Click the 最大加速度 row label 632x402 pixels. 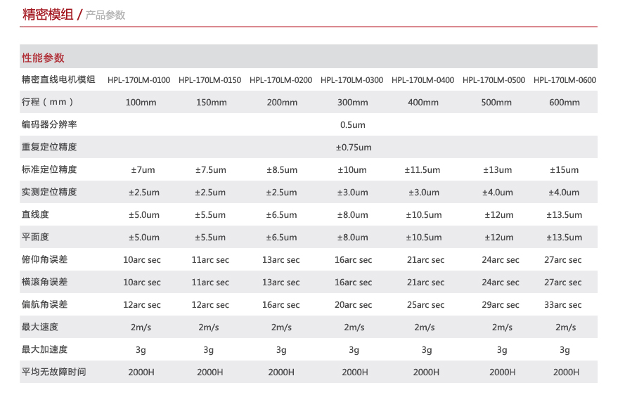pos(44,349)
